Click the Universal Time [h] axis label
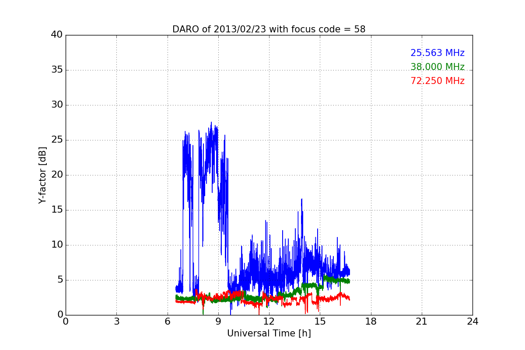The image size is (525, 350). (269, 333)
